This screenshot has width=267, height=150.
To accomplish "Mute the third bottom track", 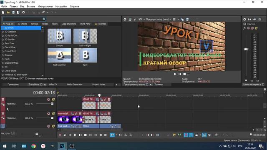I will point(49,126).
